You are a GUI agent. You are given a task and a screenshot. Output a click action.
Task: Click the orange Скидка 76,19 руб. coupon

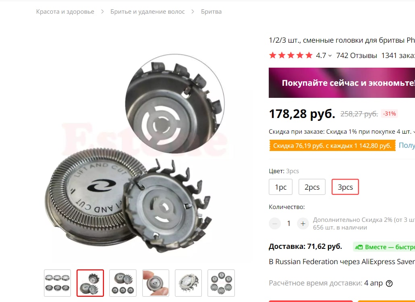pos(332,145)
